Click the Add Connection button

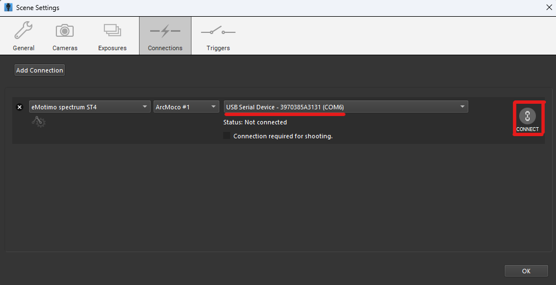[40, 70]
